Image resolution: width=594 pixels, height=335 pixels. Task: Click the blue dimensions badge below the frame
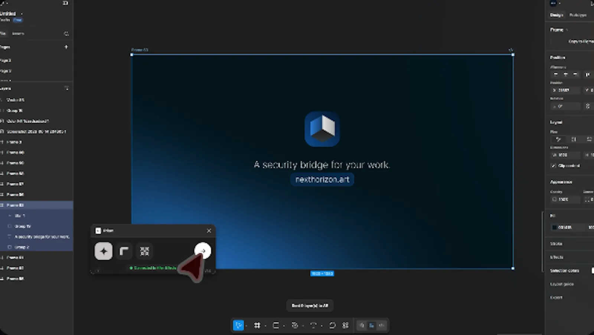[322, 273]
